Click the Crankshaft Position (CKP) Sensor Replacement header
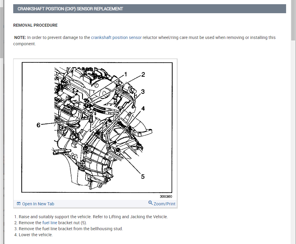 [150, 9]
